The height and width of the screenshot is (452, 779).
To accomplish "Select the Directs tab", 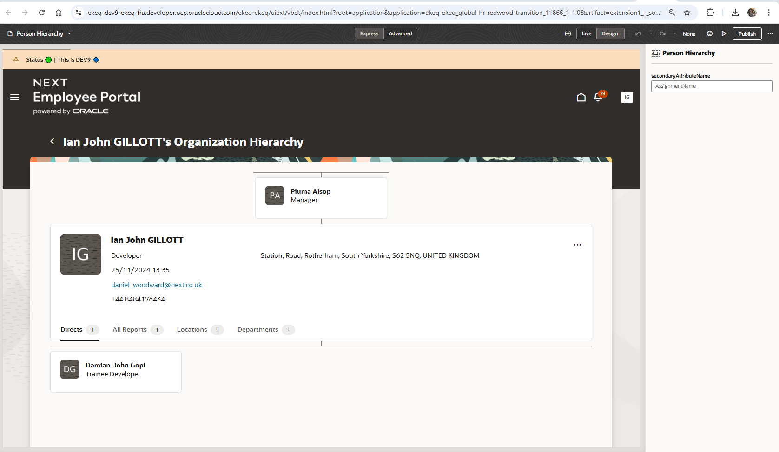I will (x=79, y=329).
